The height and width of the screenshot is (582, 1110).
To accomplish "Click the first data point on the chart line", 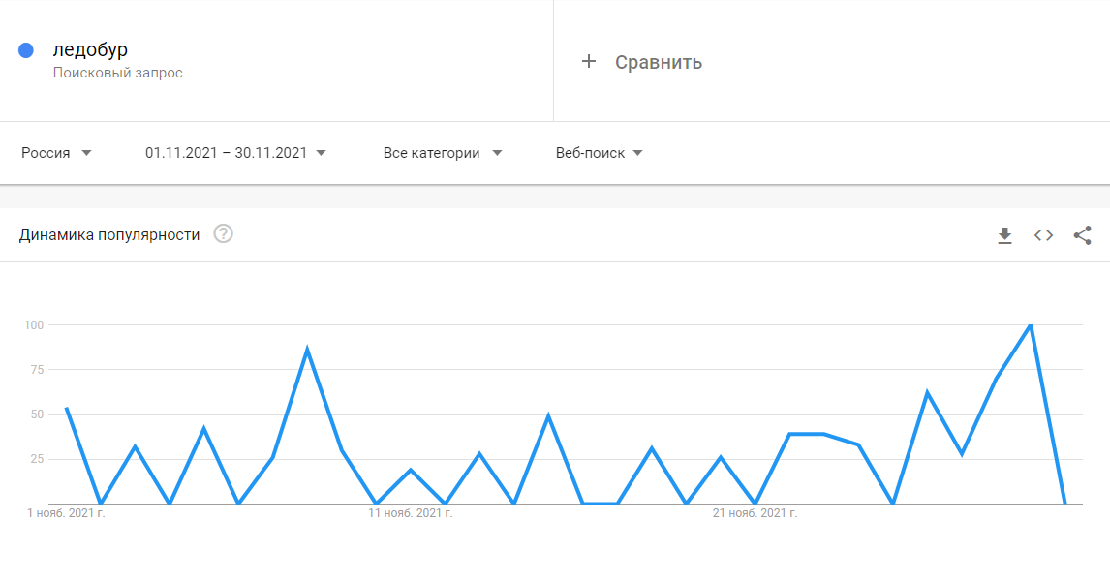I will [66, 409].
